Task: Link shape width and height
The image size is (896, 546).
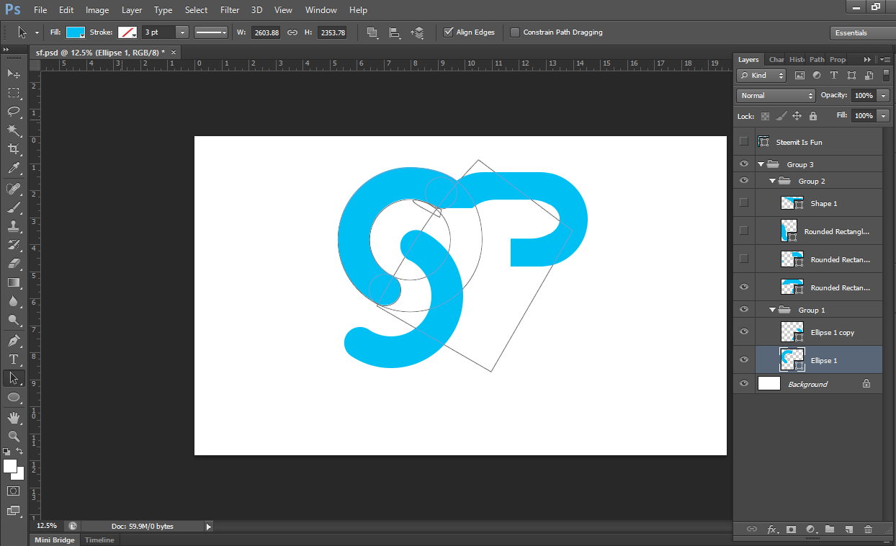Action: point(292,32)
